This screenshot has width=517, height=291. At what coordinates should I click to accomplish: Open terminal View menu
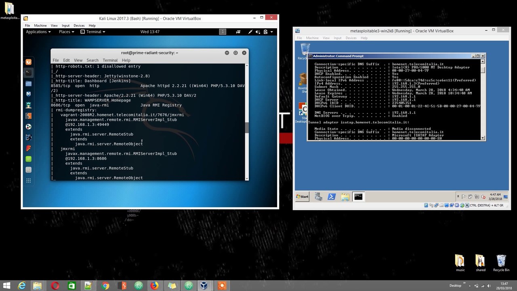(78, 60)
